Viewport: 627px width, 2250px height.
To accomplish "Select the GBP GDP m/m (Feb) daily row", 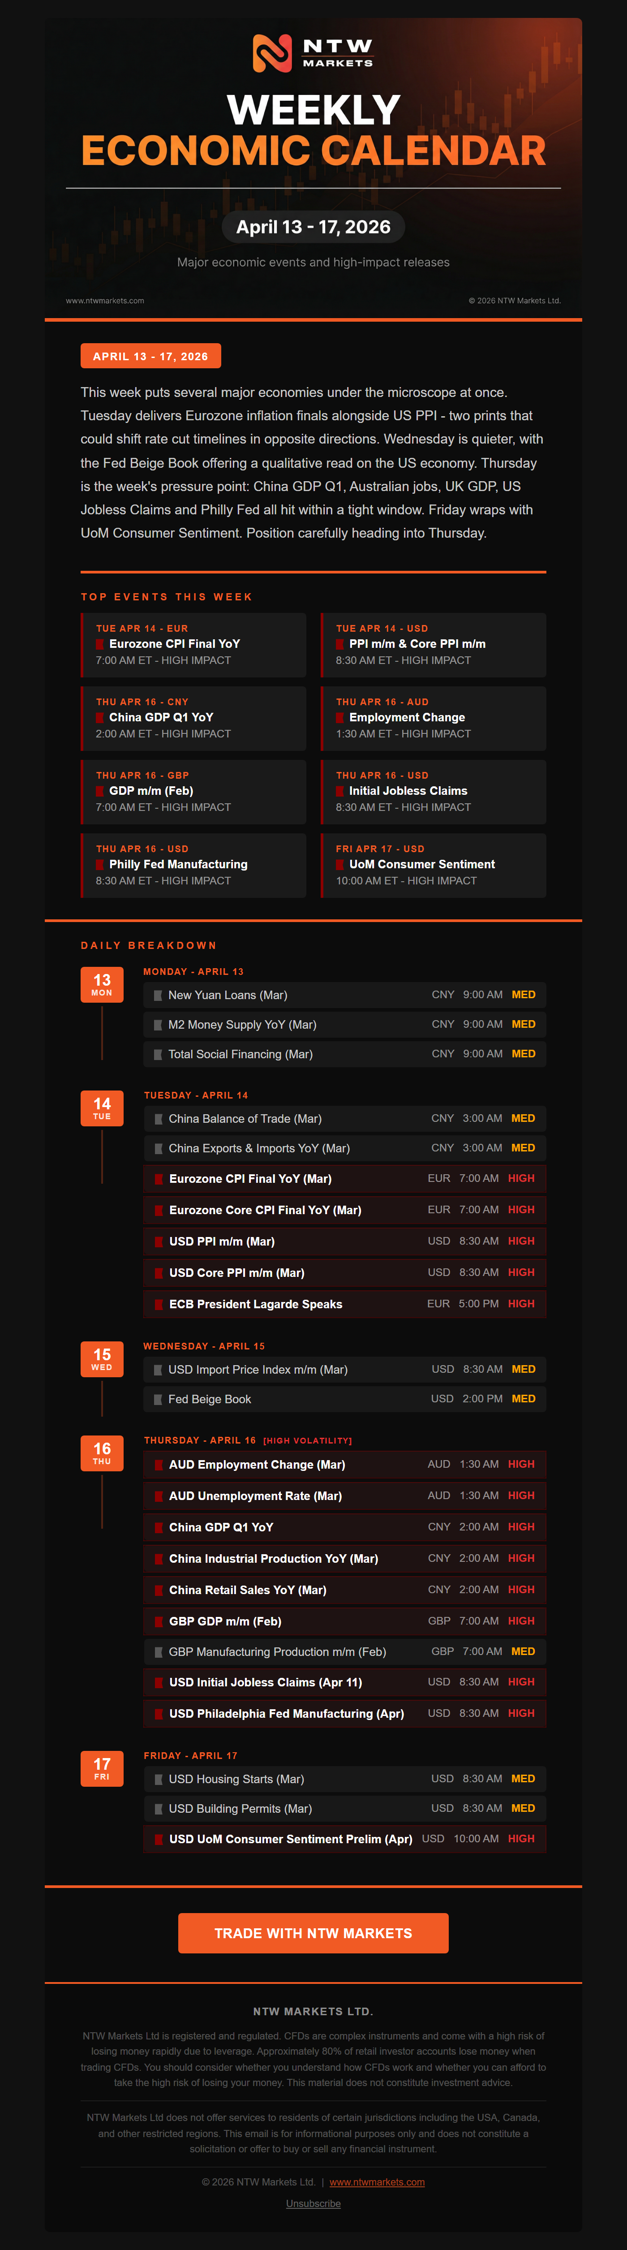I will (x=345, y=1621).
